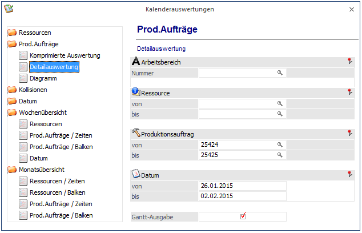
Task: Click the pin icon in Arbeitsbereich header
Action: tap(349, 62)
